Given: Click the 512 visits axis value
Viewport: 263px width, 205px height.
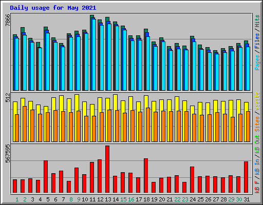Looking at the screenshot, I should pyautogui.click(x=8, y=97).
